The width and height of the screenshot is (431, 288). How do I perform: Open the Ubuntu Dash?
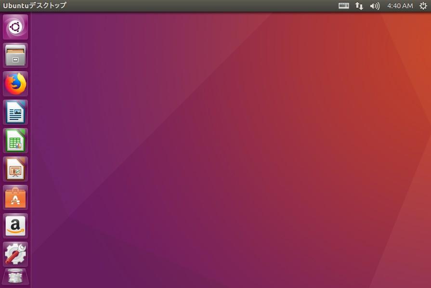[x=15, y=27]
